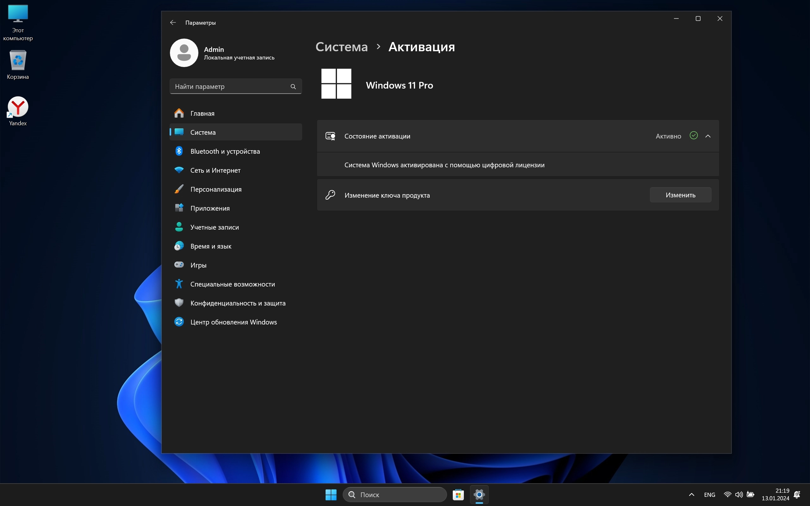Click the Система breadcrumb link
The image size is (810, 506).
pyautogui.click(x=341, y=47)
